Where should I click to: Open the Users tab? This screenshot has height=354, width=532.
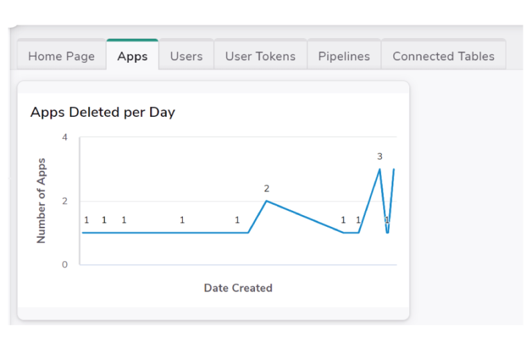point(186,57)
